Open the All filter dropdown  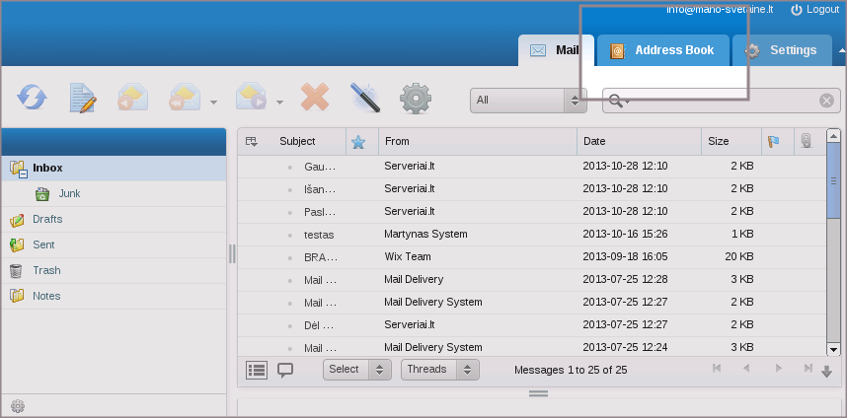[x=528, y=100]
